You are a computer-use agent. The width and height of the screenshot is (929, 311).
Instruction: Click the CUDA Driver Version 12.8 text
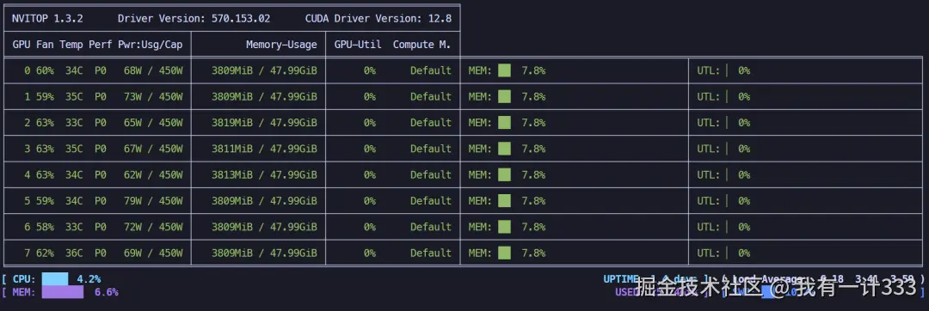pos(378,18)
